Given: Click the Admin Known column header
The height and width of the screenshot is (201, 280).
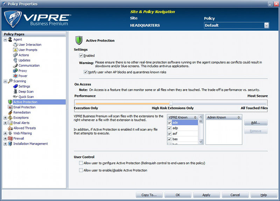Looking at the screenshot, I should [x=224, y=117].
